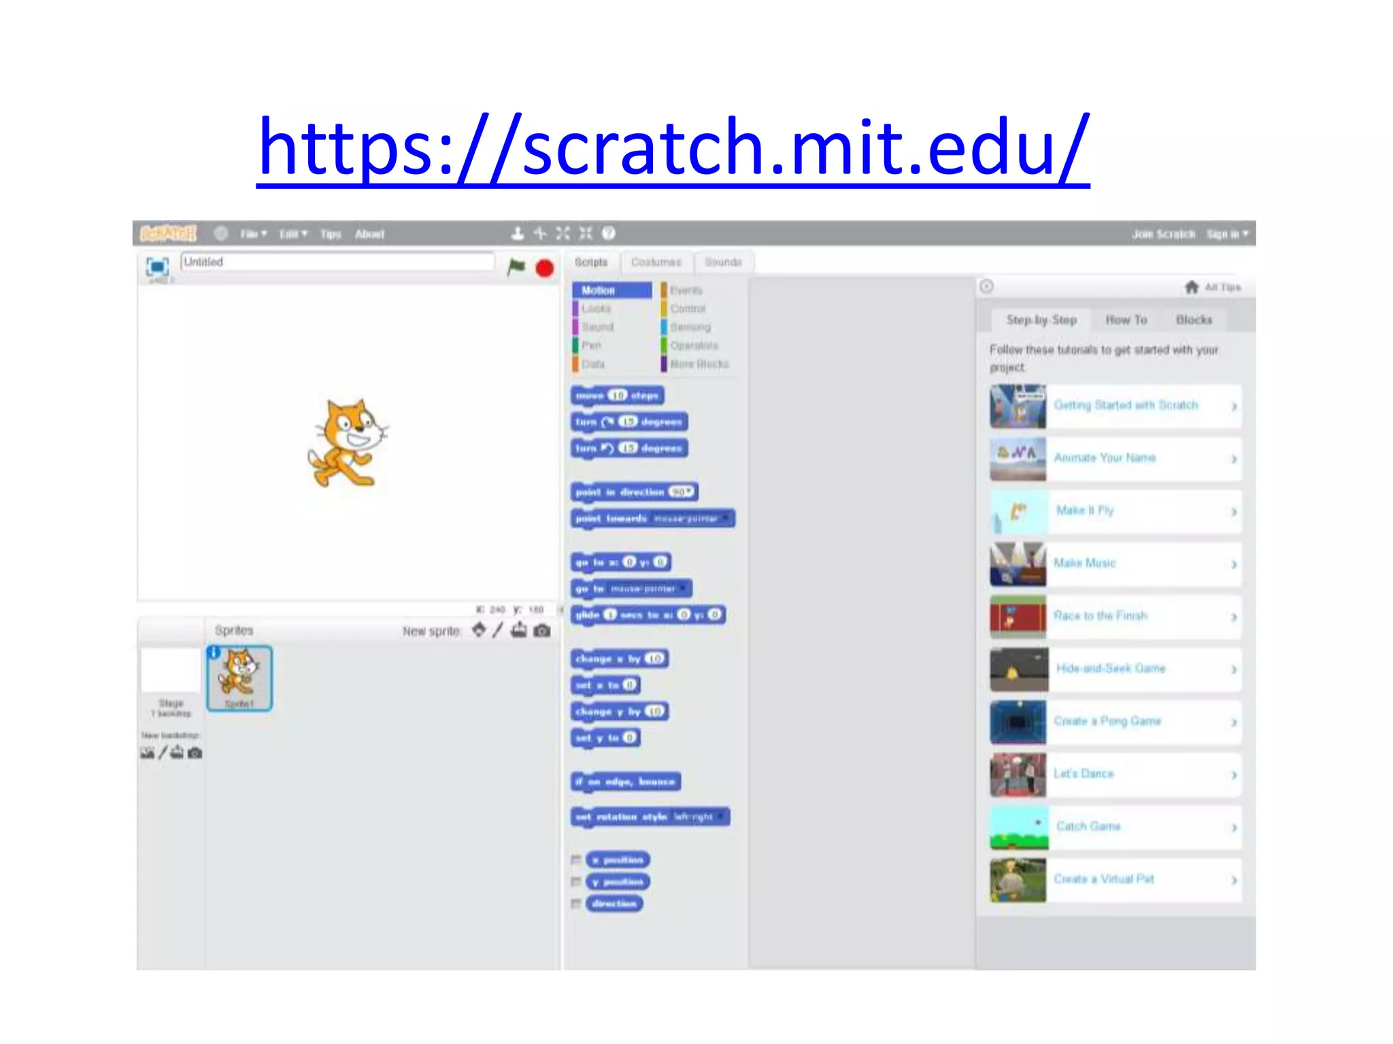Click the move 10 steps block

point(618,396)
